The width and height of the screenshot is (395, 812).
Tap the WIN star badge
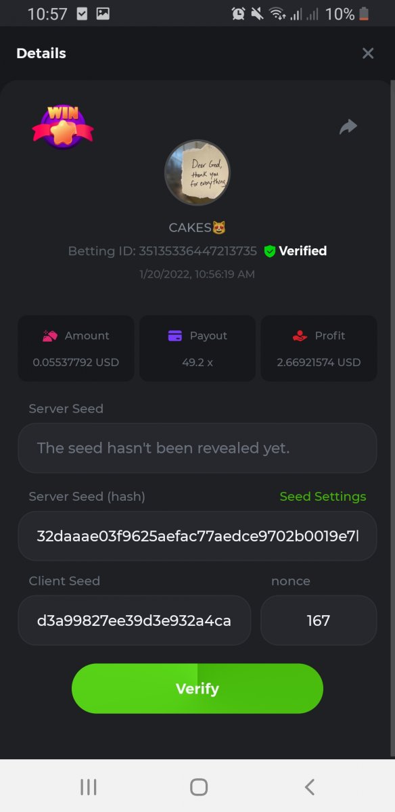tap(63, 127)
